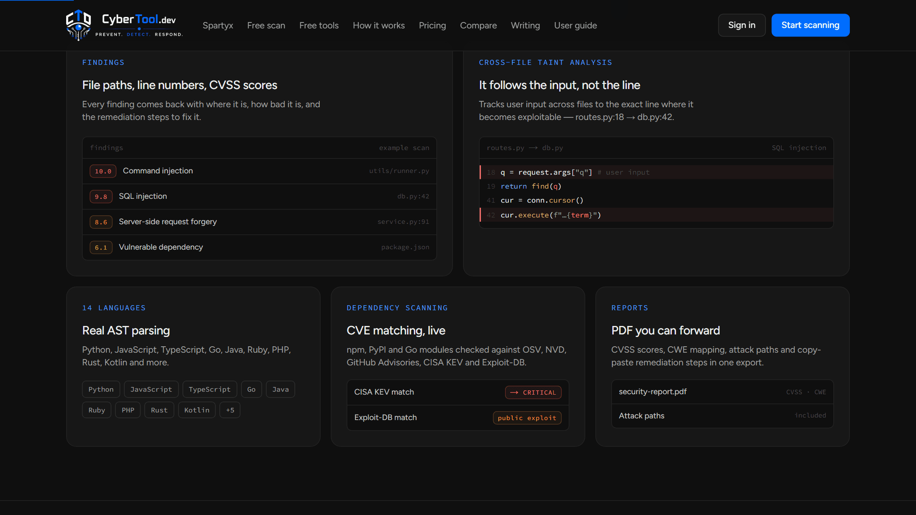The width and height of the screenshot is (916, 515).
Task: Open How it works page
Action: click(x=379, y=25)
